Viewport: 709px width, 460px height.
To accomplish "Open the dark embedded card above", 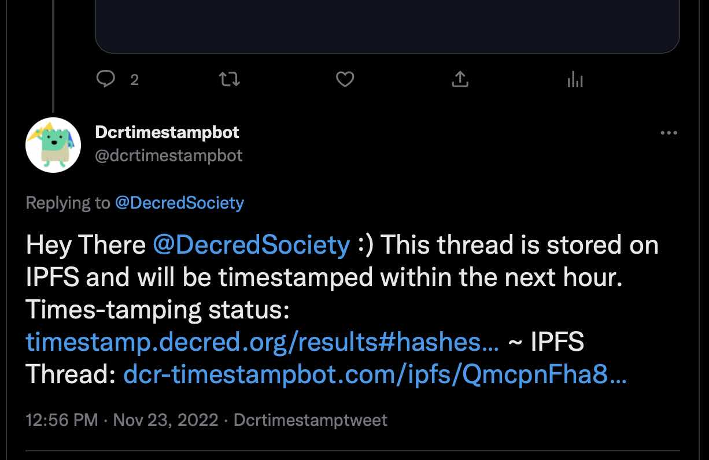I will click(x=387, y=26).
